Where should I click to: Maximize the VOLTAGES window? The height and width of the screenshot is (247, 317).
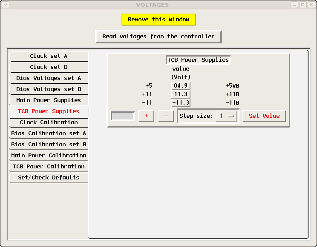(x=303, y=5)
